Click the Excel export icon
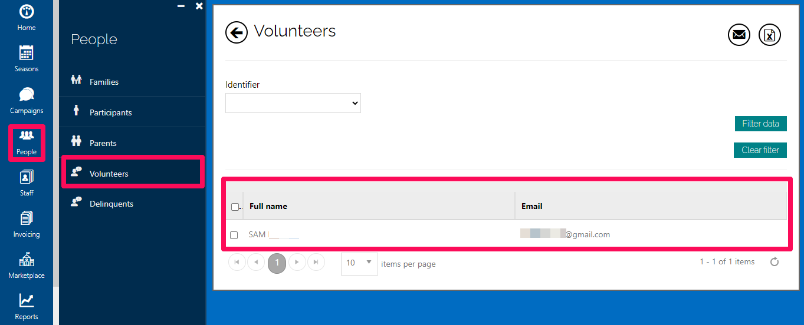Viewport: 804px width, 325px height. click(770, 35)
